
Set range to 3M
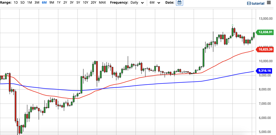pos(37,3)
